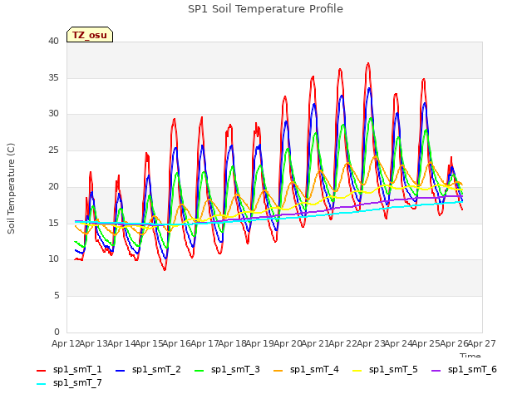Click the 35 y-axis tick label

click(53, 77)
